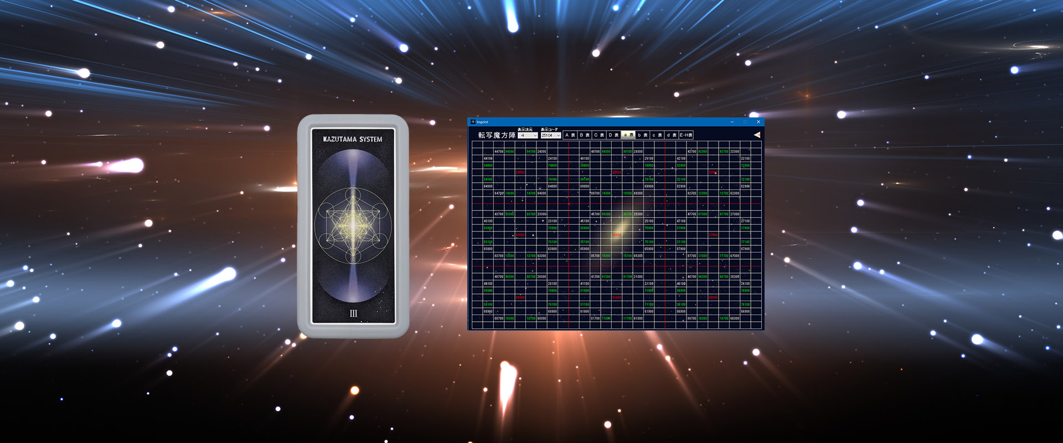
Task: Click the Imprint app icon in title bar
Action: [x=473, y=122]
